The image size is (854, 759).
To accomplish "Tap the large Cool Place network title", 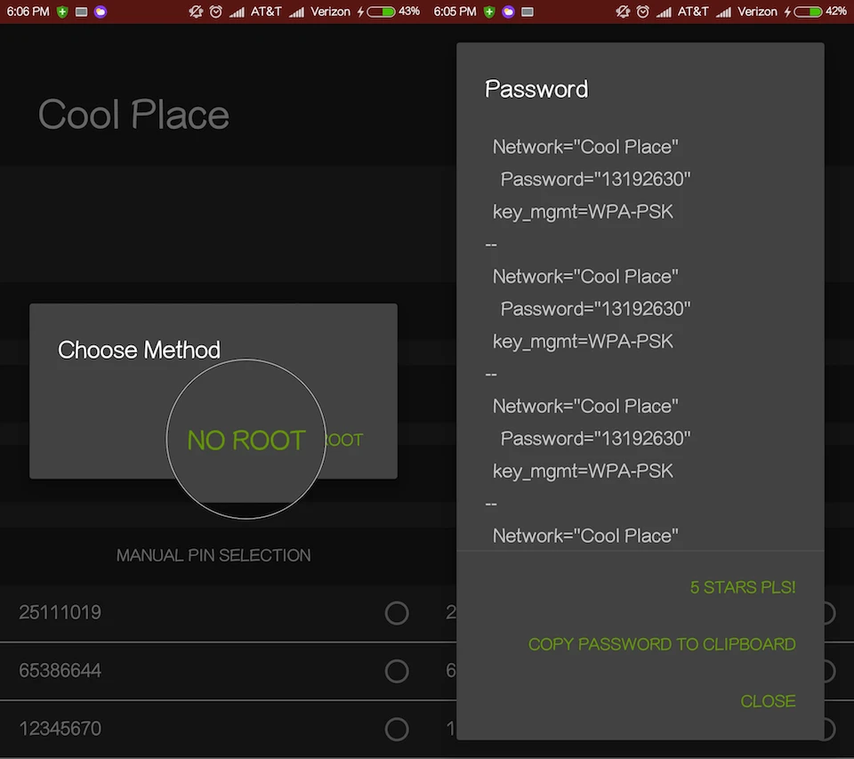I will pyautogui.click(x=133, y=115).
